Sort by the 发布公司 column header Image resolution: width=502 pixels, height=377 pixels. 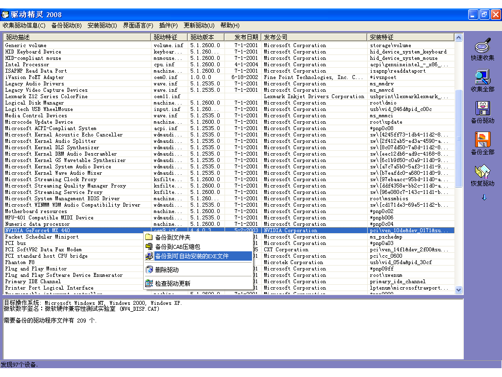coord(314,37)
